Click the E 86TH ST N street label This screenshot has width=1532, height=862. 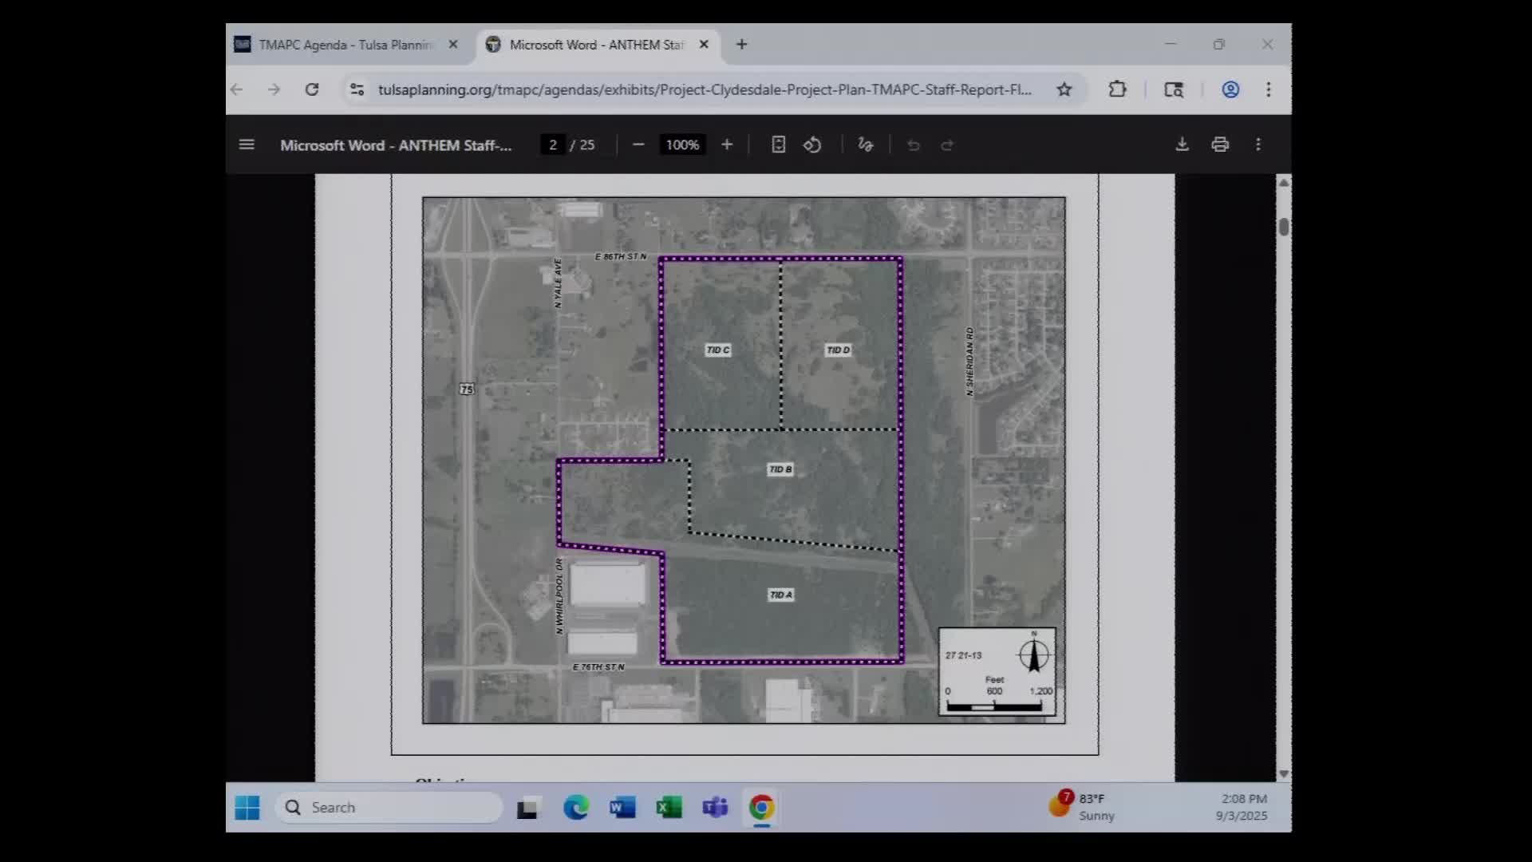point(621,256)
